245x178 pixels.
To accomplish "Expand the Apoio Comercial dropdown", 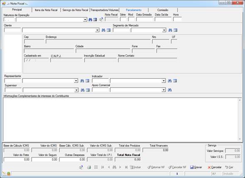I will point(163,90).
